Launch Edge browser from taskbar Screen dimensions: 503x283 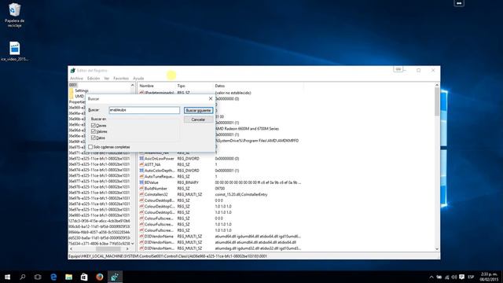[x=53, y=277]
